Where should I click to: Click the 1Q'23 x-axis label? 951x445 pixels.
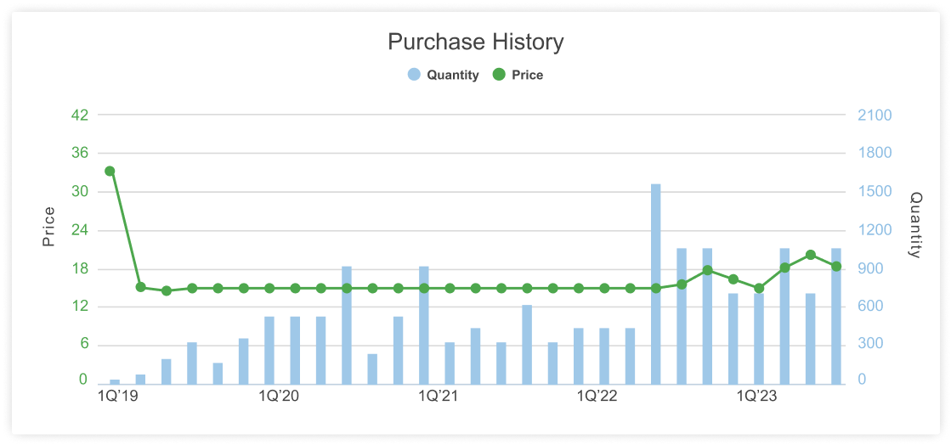[x=756, y=397]
